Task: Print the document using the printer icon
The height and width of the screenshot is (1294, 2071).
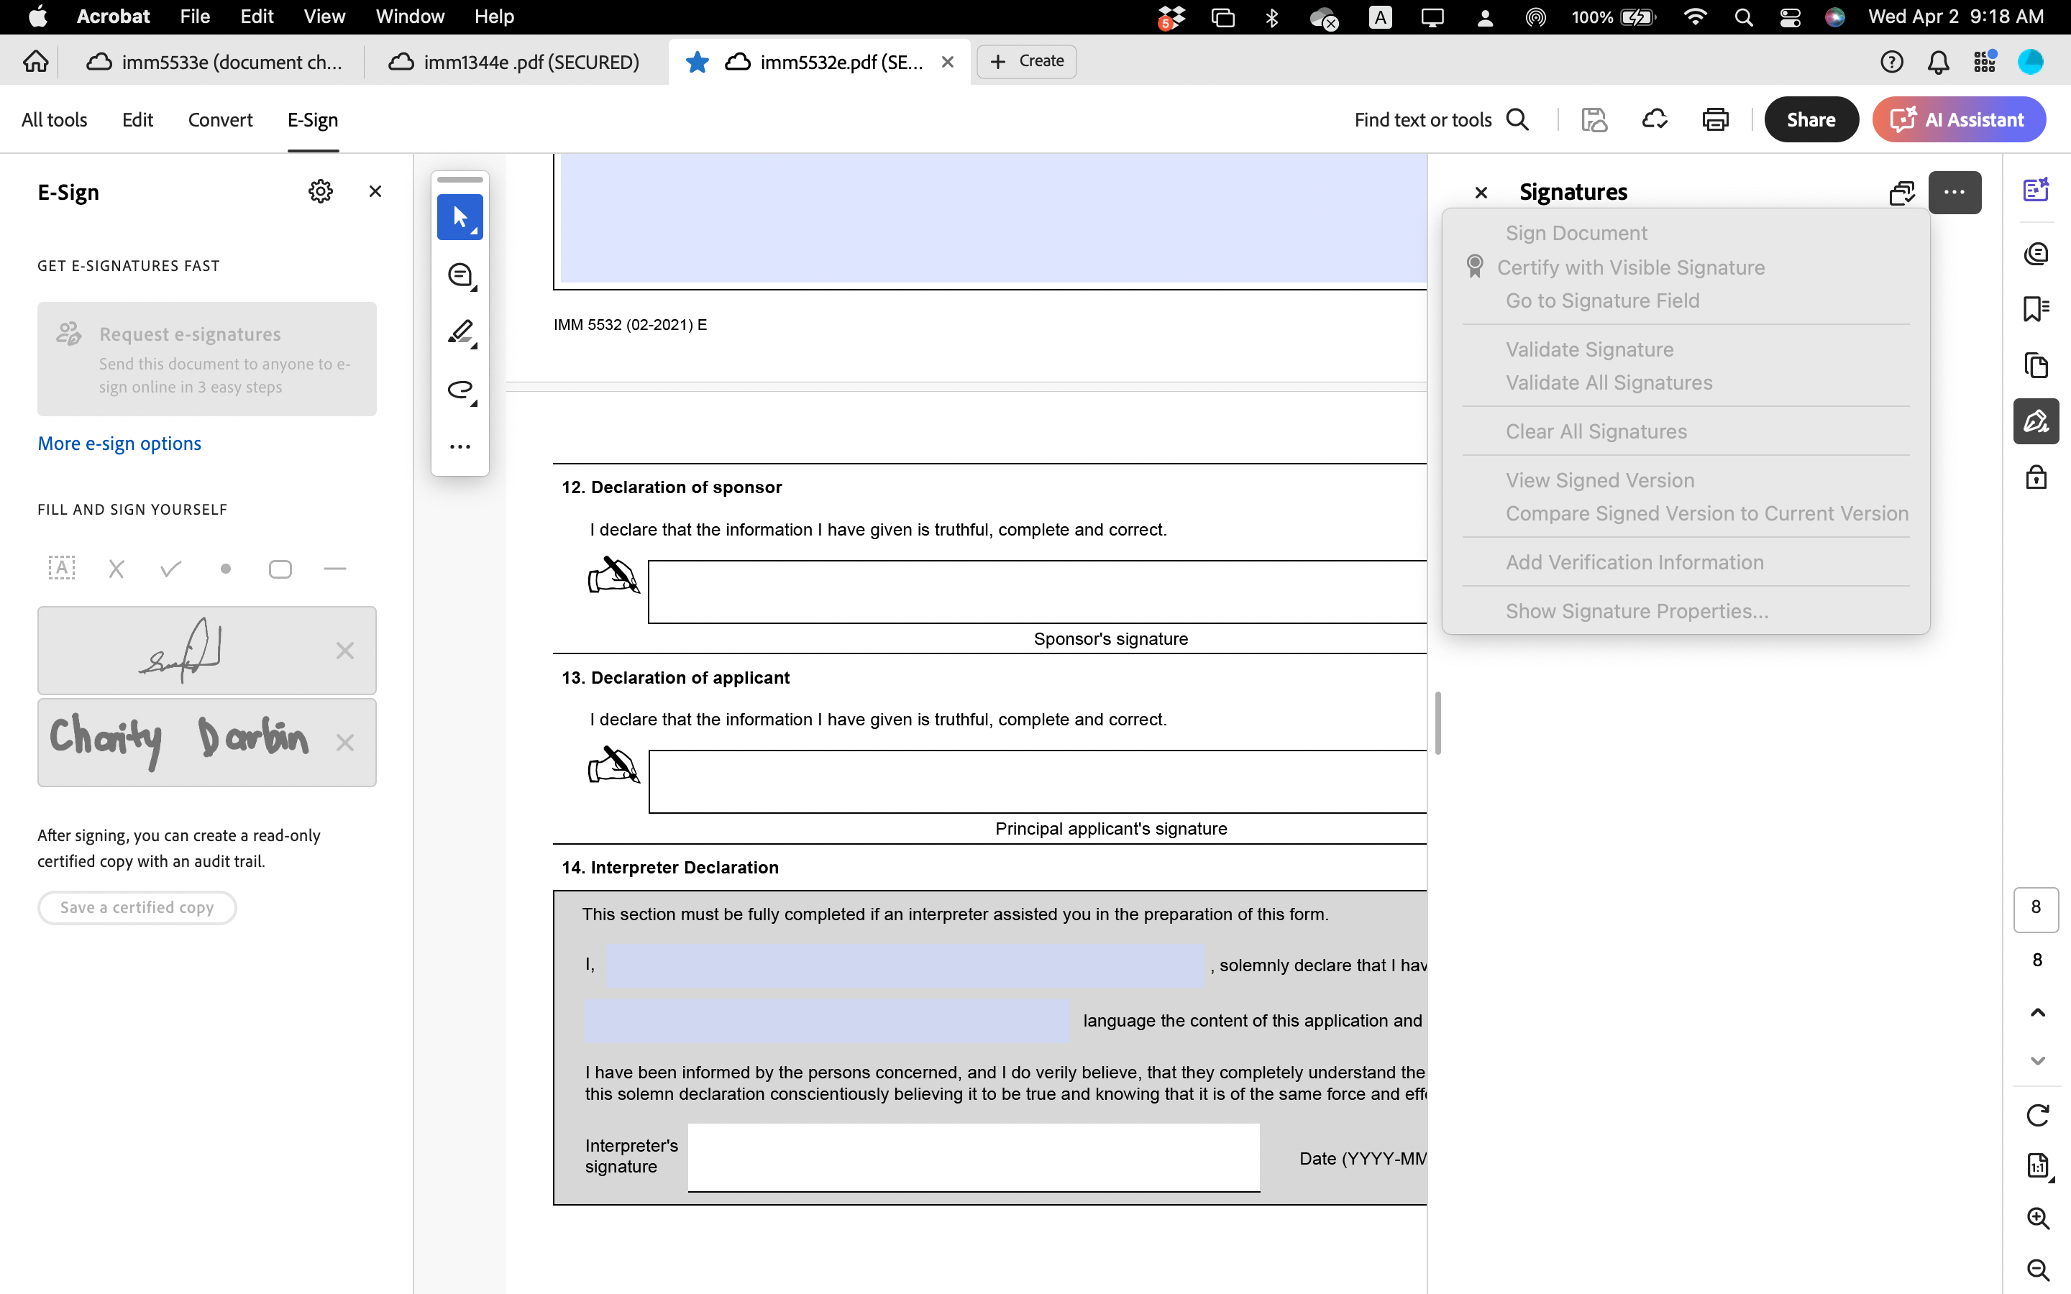Action: click(1716, 119)
